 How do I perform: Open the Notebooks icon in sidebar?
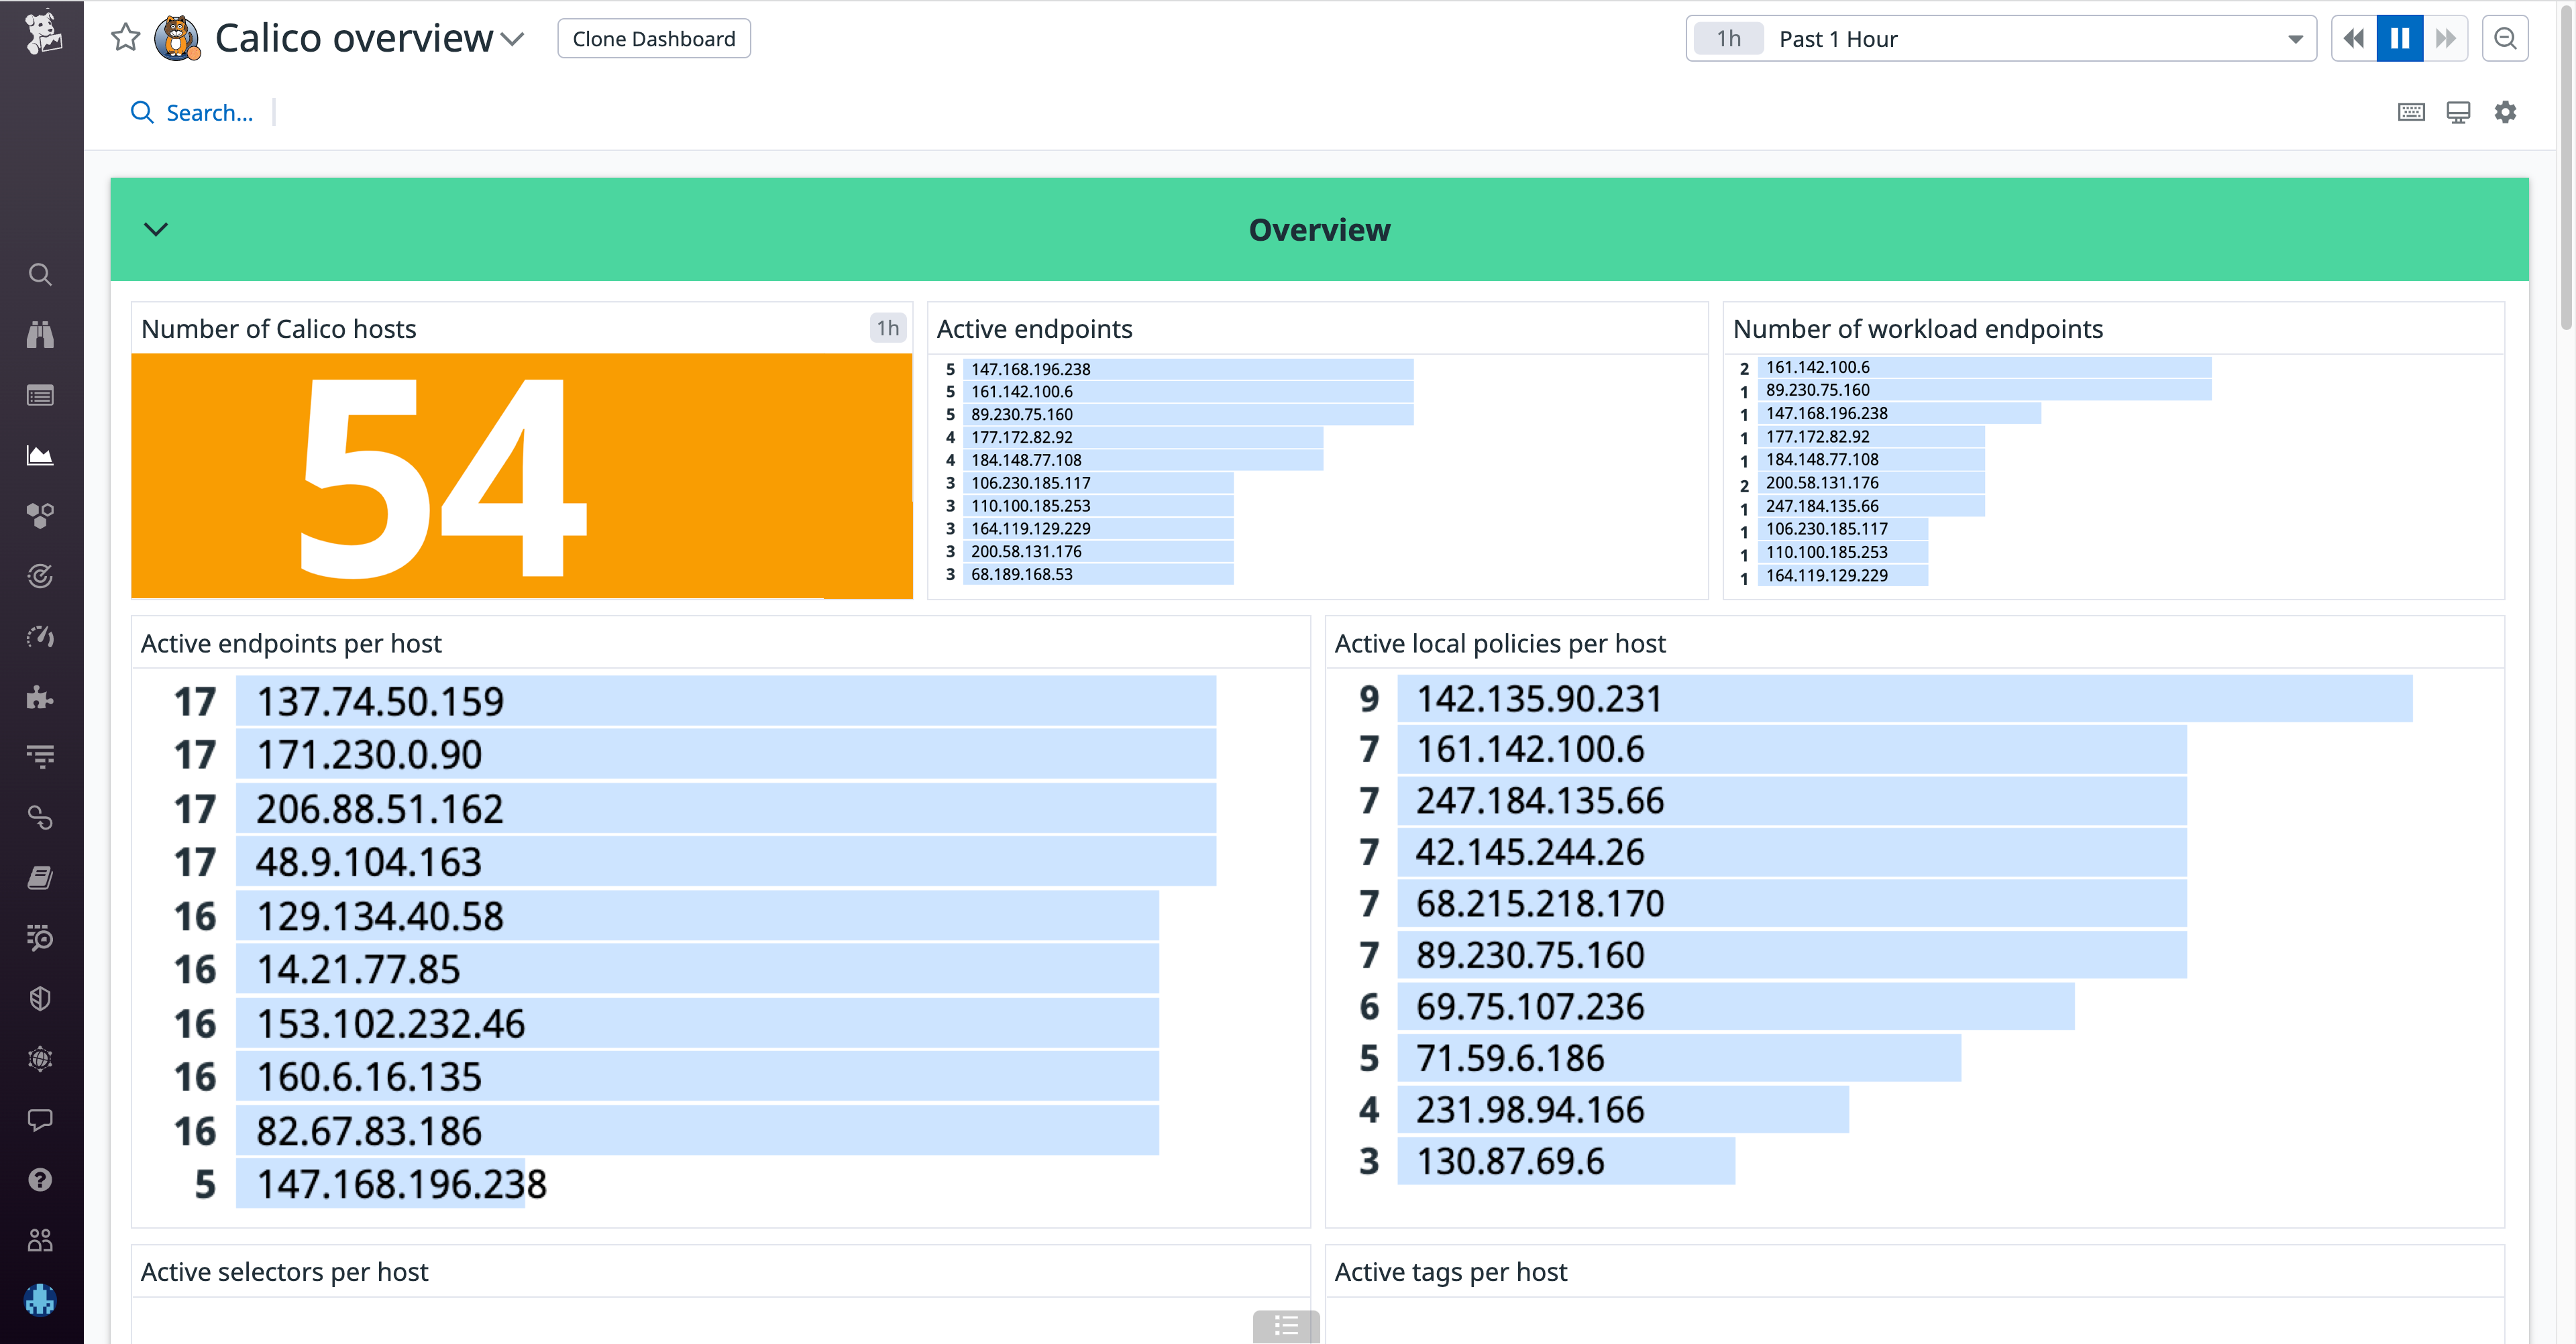40,877
